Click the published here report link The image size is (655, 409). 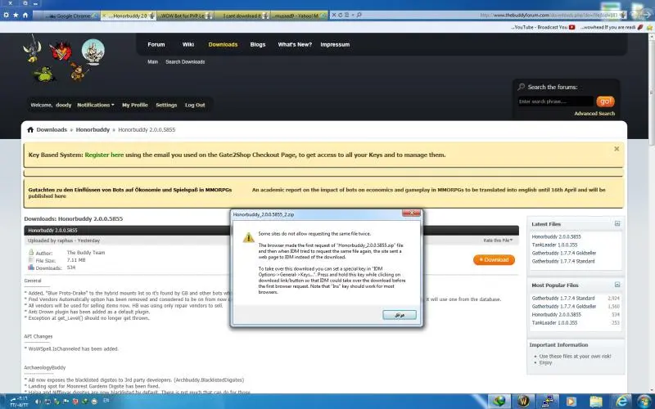[x=47, y=196]
